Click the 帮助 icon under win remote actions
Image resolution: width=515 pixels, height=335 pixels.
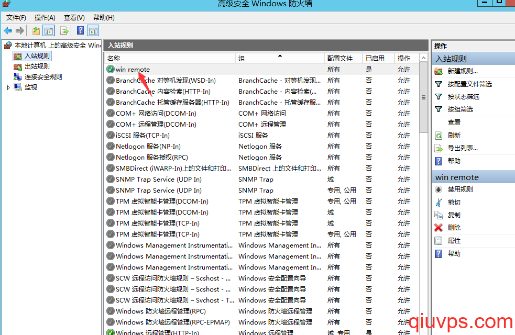[x=439, y=254]
